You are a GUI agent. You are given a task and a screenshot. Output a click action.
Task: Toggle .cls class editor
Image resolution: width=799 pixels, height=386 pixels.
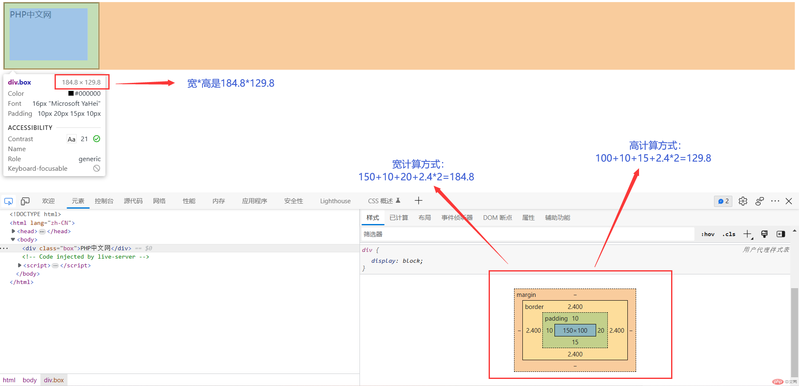pos(729,234)
